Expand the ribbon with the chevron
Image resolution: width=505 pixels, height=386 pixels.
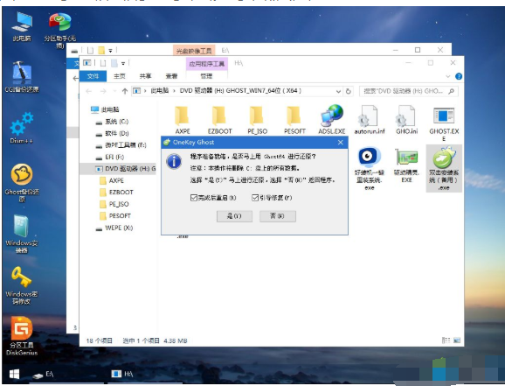click(447, 76)
